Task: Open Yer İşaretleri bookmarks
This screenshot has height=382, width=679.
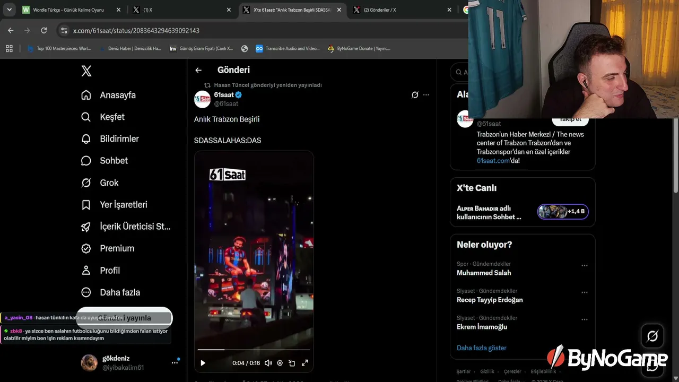Action: pos(114,204)
